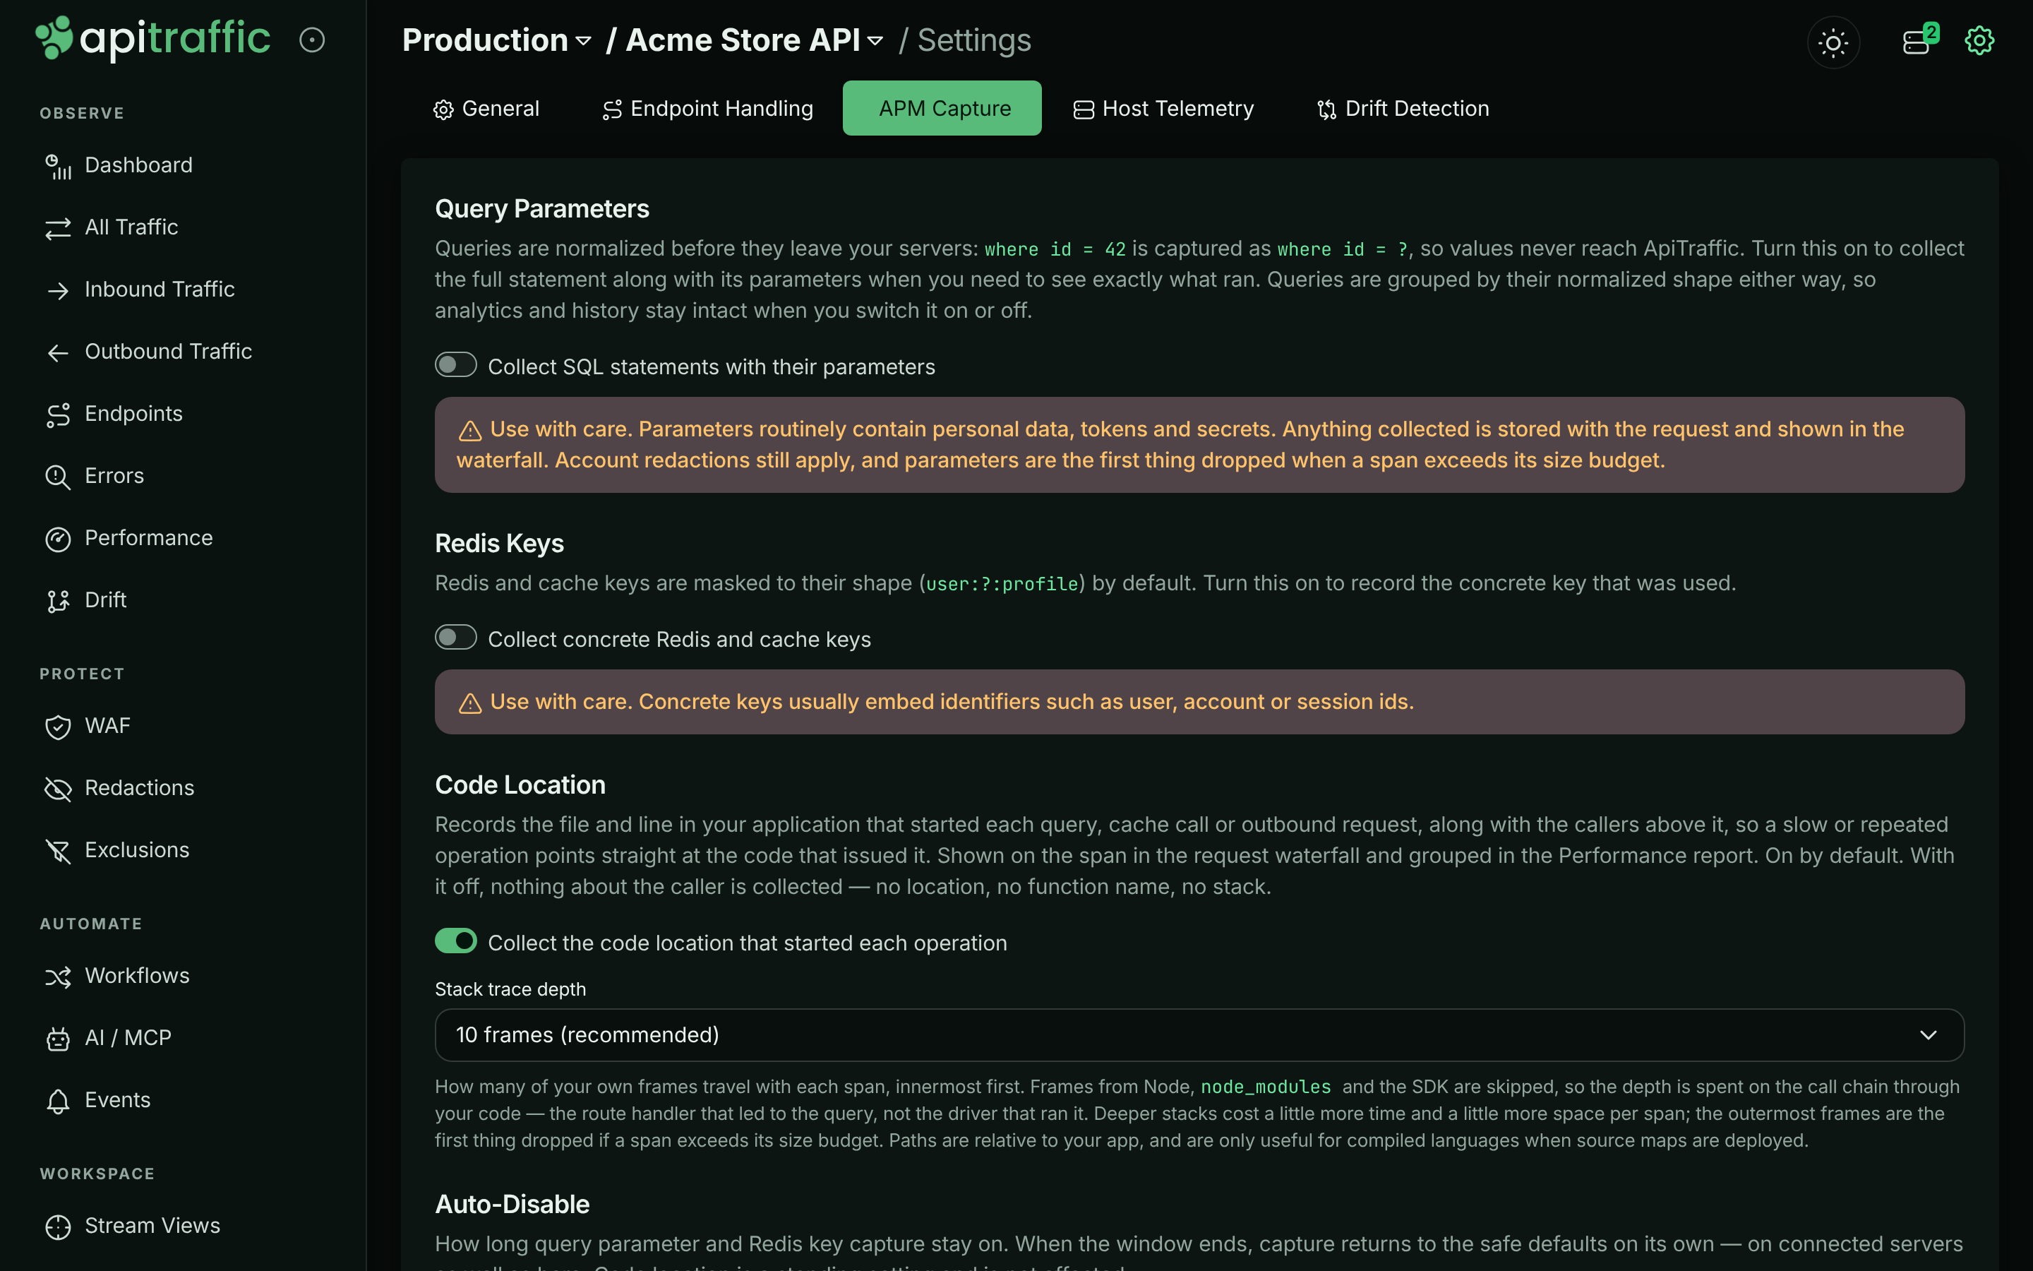Open the WAF section
The width and height of the screenshot is (2033, 1271).
pyautogui.click(x=88, y=727)
